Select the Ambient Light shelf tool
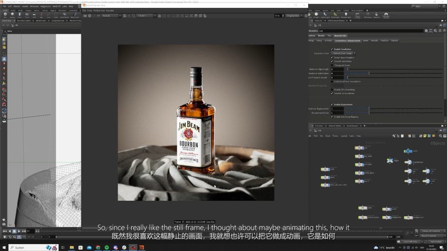Screen dimensions: 447x251 pyautogui.click(x=346, y=15)
